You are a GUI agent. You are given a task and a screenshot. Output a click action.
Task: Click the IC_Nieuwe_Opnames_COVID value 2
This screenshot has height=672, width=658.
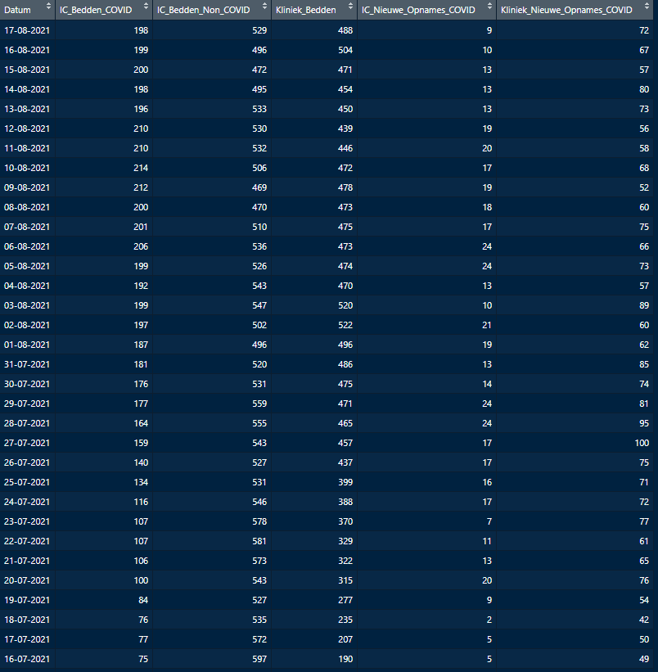click(x=489, y=620)
